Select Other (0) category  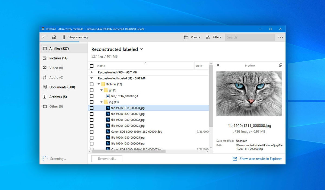pyautogui.click(x=64, y=106)
